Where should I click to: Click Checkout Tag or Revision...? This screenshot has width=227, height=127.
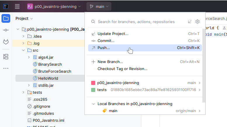[x=122, y=69]
